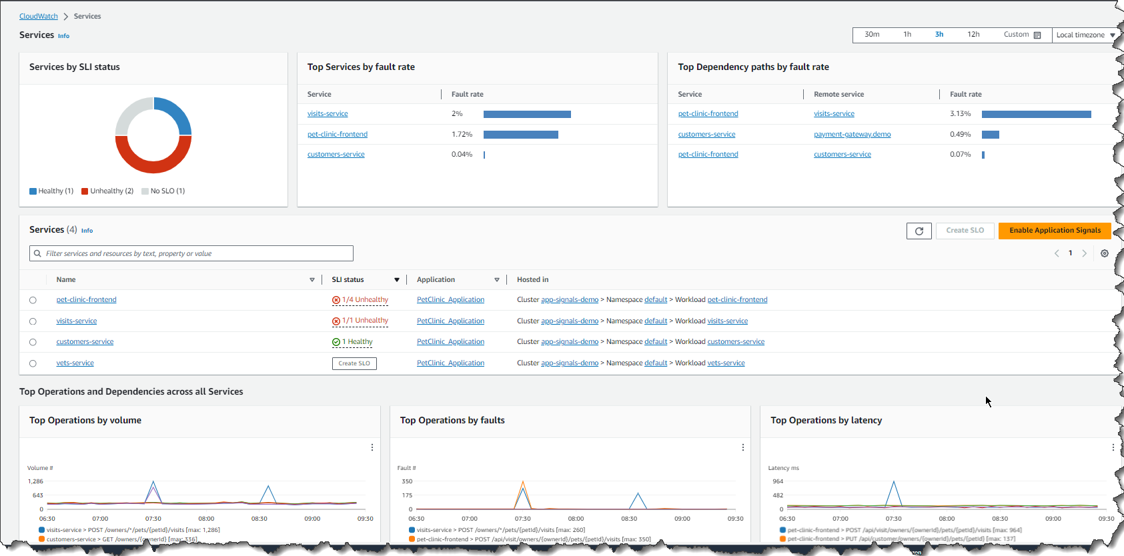Go to previous services table page

[1057, 253]
